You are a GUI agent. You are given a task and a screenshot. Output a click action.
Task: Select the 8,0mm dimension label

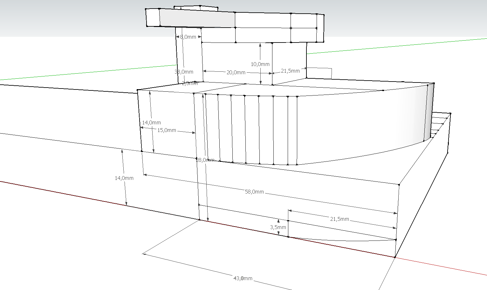(188, 37)
